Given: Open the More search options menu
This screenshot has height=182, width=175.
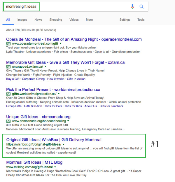Looking at the screenshot, I should tap(89, 20).
